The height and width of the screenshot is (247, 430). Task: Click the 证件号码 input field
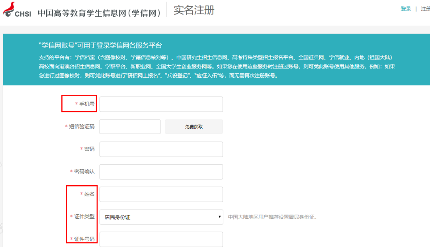coord(161,239)
